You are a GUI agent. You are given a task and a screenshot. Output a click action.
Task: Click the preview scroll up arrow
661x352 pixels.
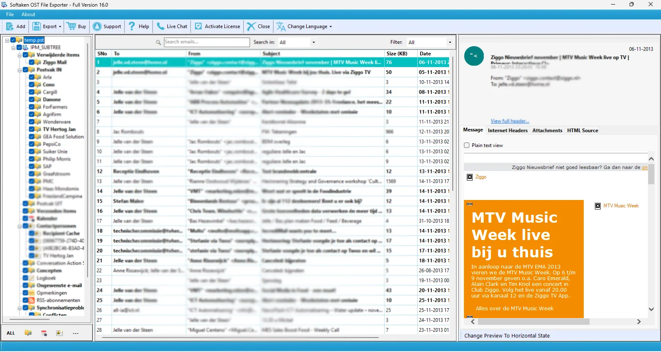[x=651, y=159]
